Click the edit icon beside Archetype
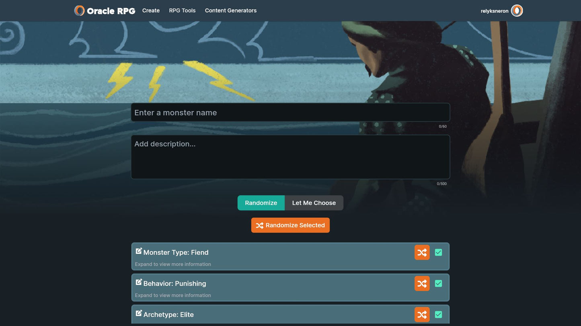The image size is (581, 326). pyautogui.click(x=139, y=313)
